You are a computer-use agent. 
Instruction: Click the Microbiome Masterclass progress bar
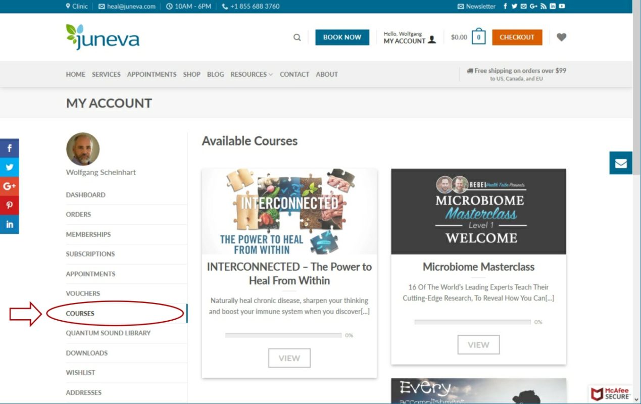pyautogui.click(x=473, y=322)
